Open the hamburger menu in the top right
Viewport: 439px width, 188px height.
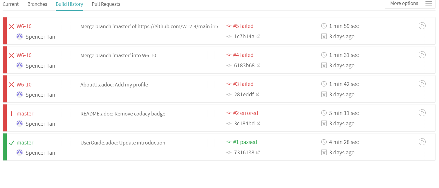(x=429, y=4)
